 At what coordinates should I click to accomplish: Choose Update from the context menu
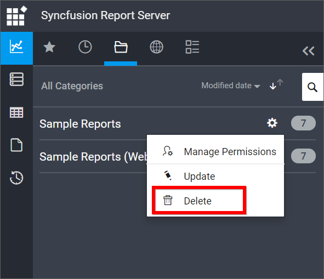pyautogui.click(x=215, y=176)
